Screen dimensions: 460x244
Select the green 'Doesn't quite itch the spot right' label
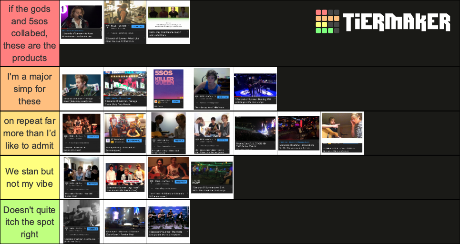(30, 222)
